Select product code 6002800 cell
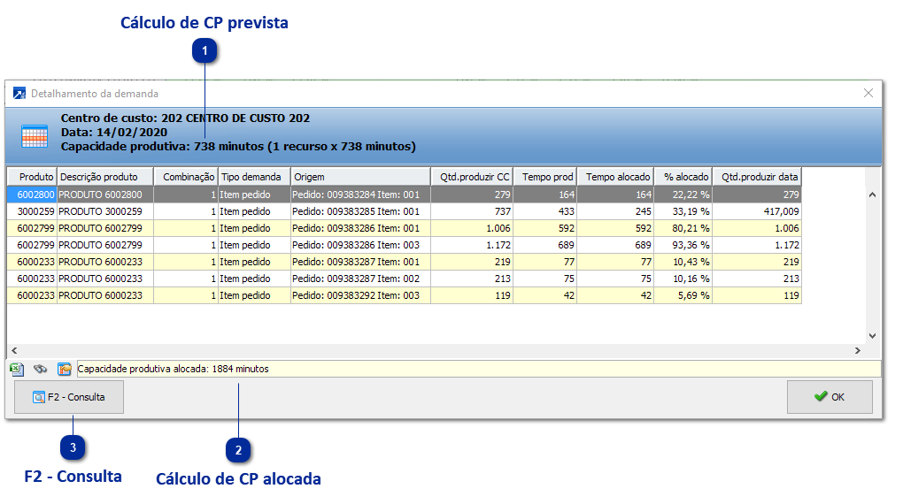This screenshot has height=504, width=903. pos(32,195)
